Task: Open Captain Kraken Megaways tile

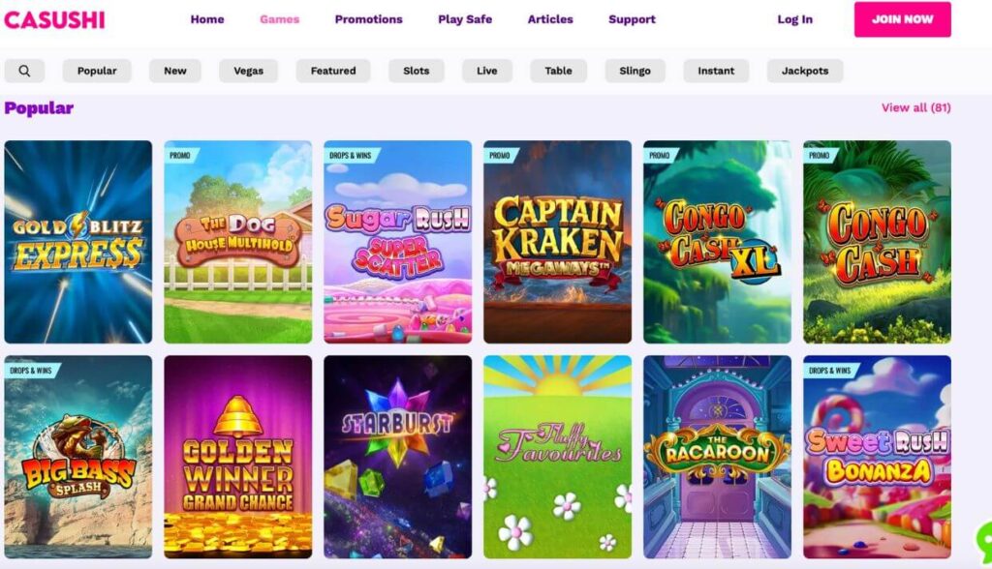Action: [557, 242]
